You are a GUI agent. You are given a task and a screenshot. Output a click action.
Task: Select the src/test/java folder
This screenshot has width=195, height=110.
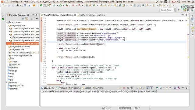coord(17,50)
